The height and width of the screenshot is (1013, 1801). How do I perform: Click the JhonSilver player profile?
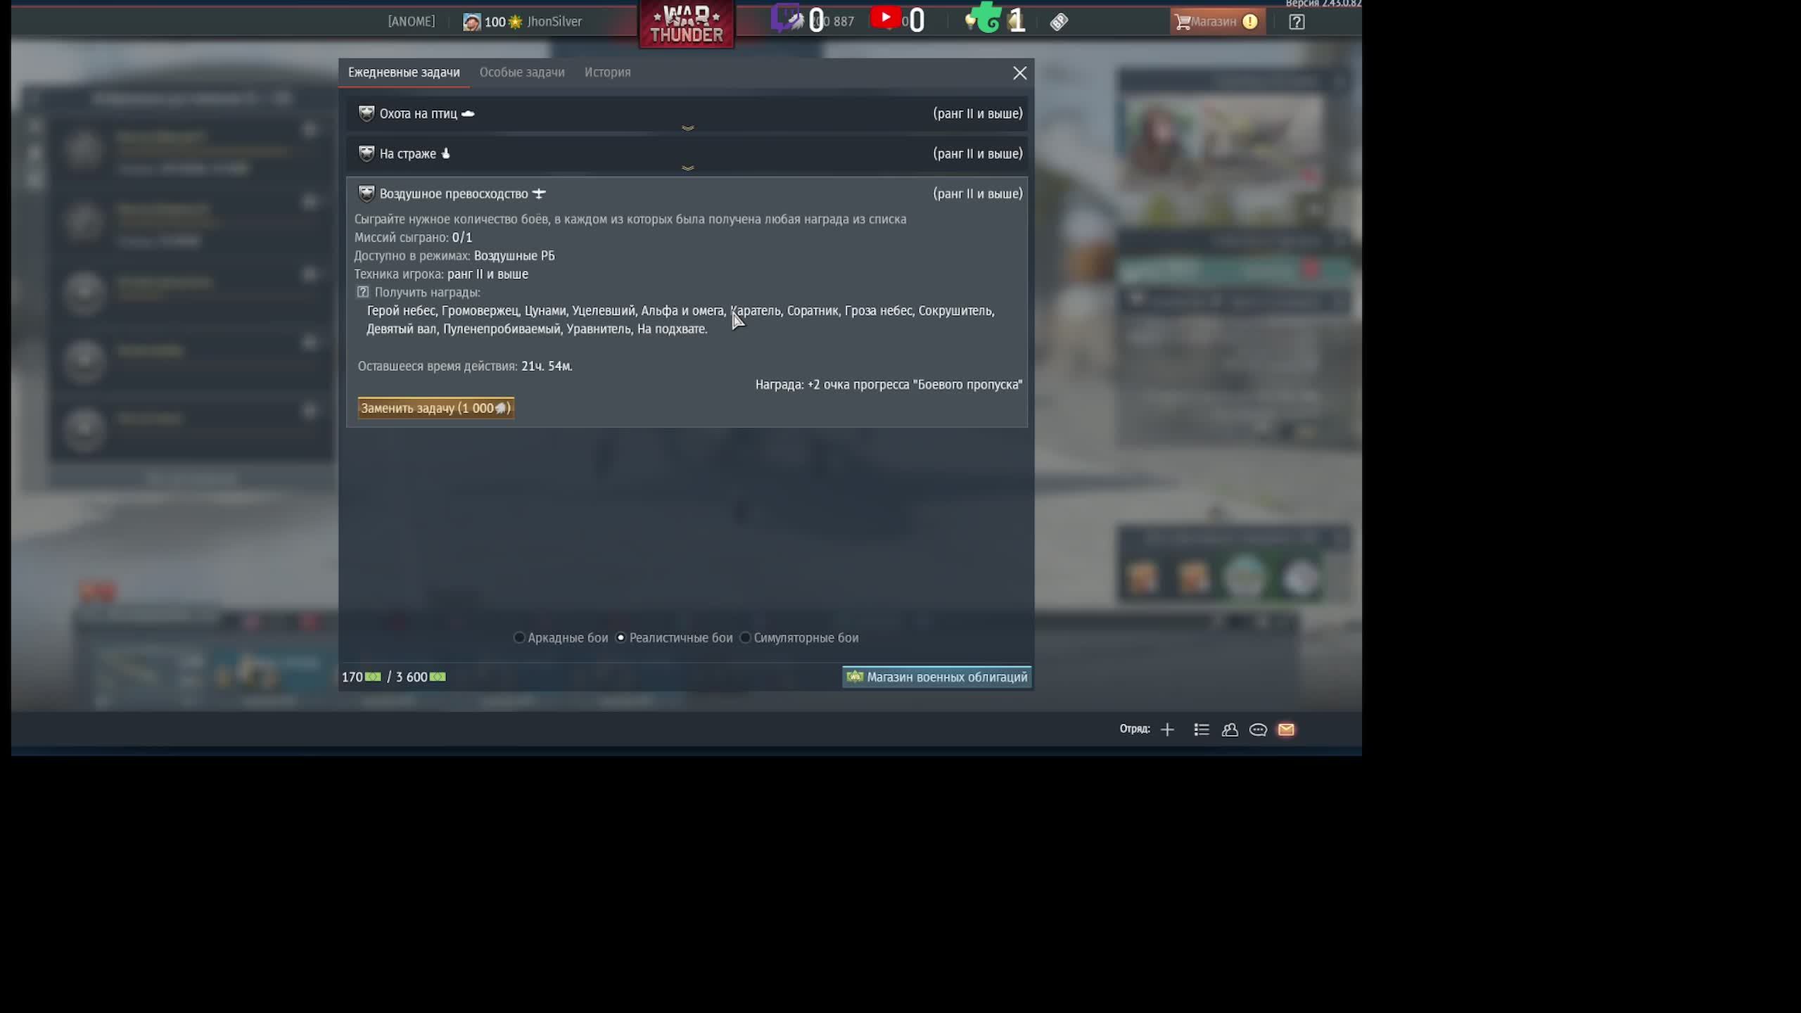pyautogui.click(x=554, y=22)
